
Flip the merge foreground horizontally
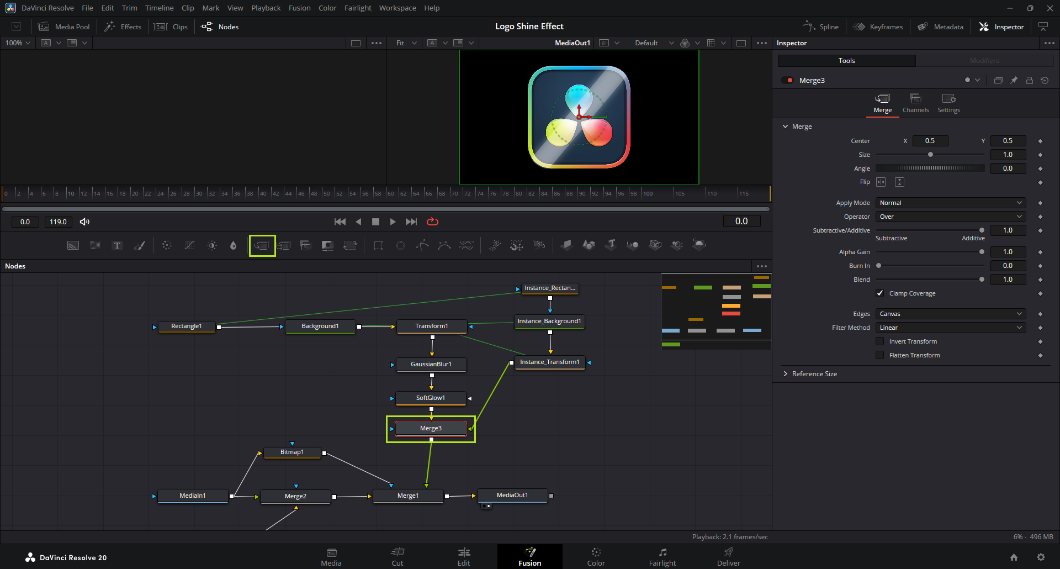(881, 182)
